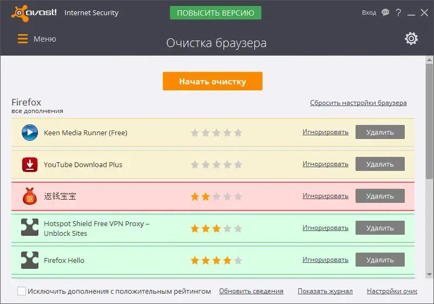The width and height of the screenshot is (434, 304).
Task: Click the Keen Media Runner icon
Action: pos(30,133)
